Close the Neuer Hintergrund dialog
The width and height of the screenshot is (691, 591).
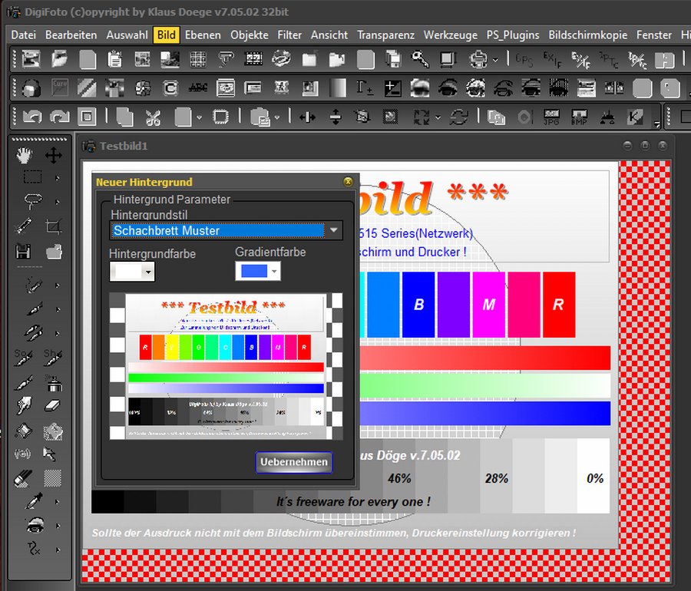(x=348, y=182)
